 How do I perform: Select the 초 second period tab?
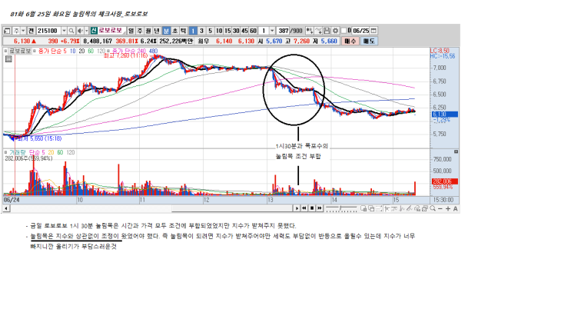click(x=175, y=31)
